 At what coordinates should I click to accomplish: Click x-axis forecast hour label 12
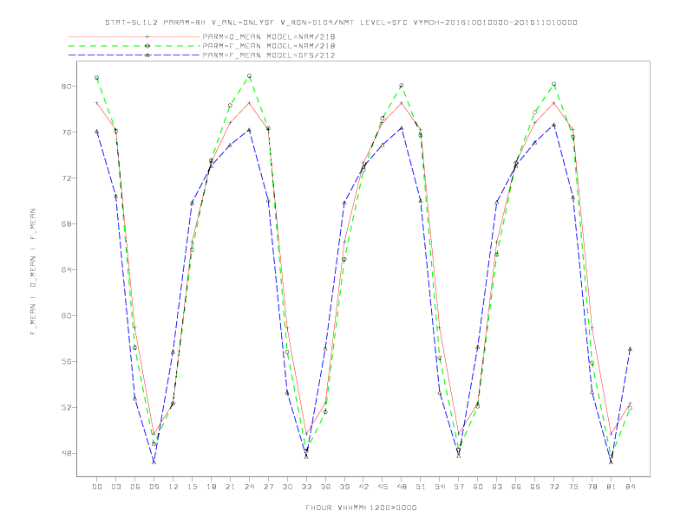point(173,487)
